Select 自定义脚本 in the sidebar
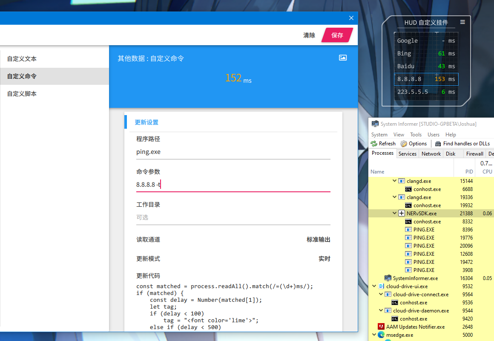Viewport: 494px width, 341px height. coord(22,94)
